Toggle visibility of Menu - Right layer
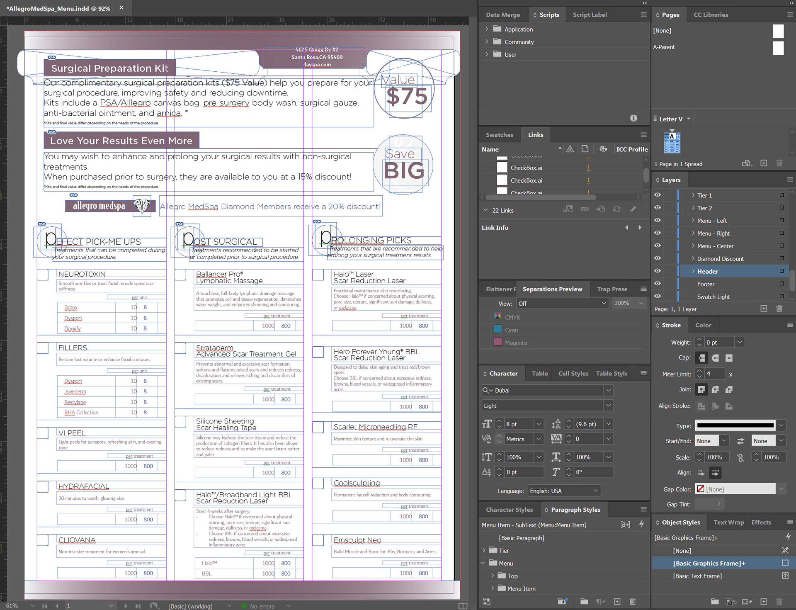 click(x=658, y=233)
